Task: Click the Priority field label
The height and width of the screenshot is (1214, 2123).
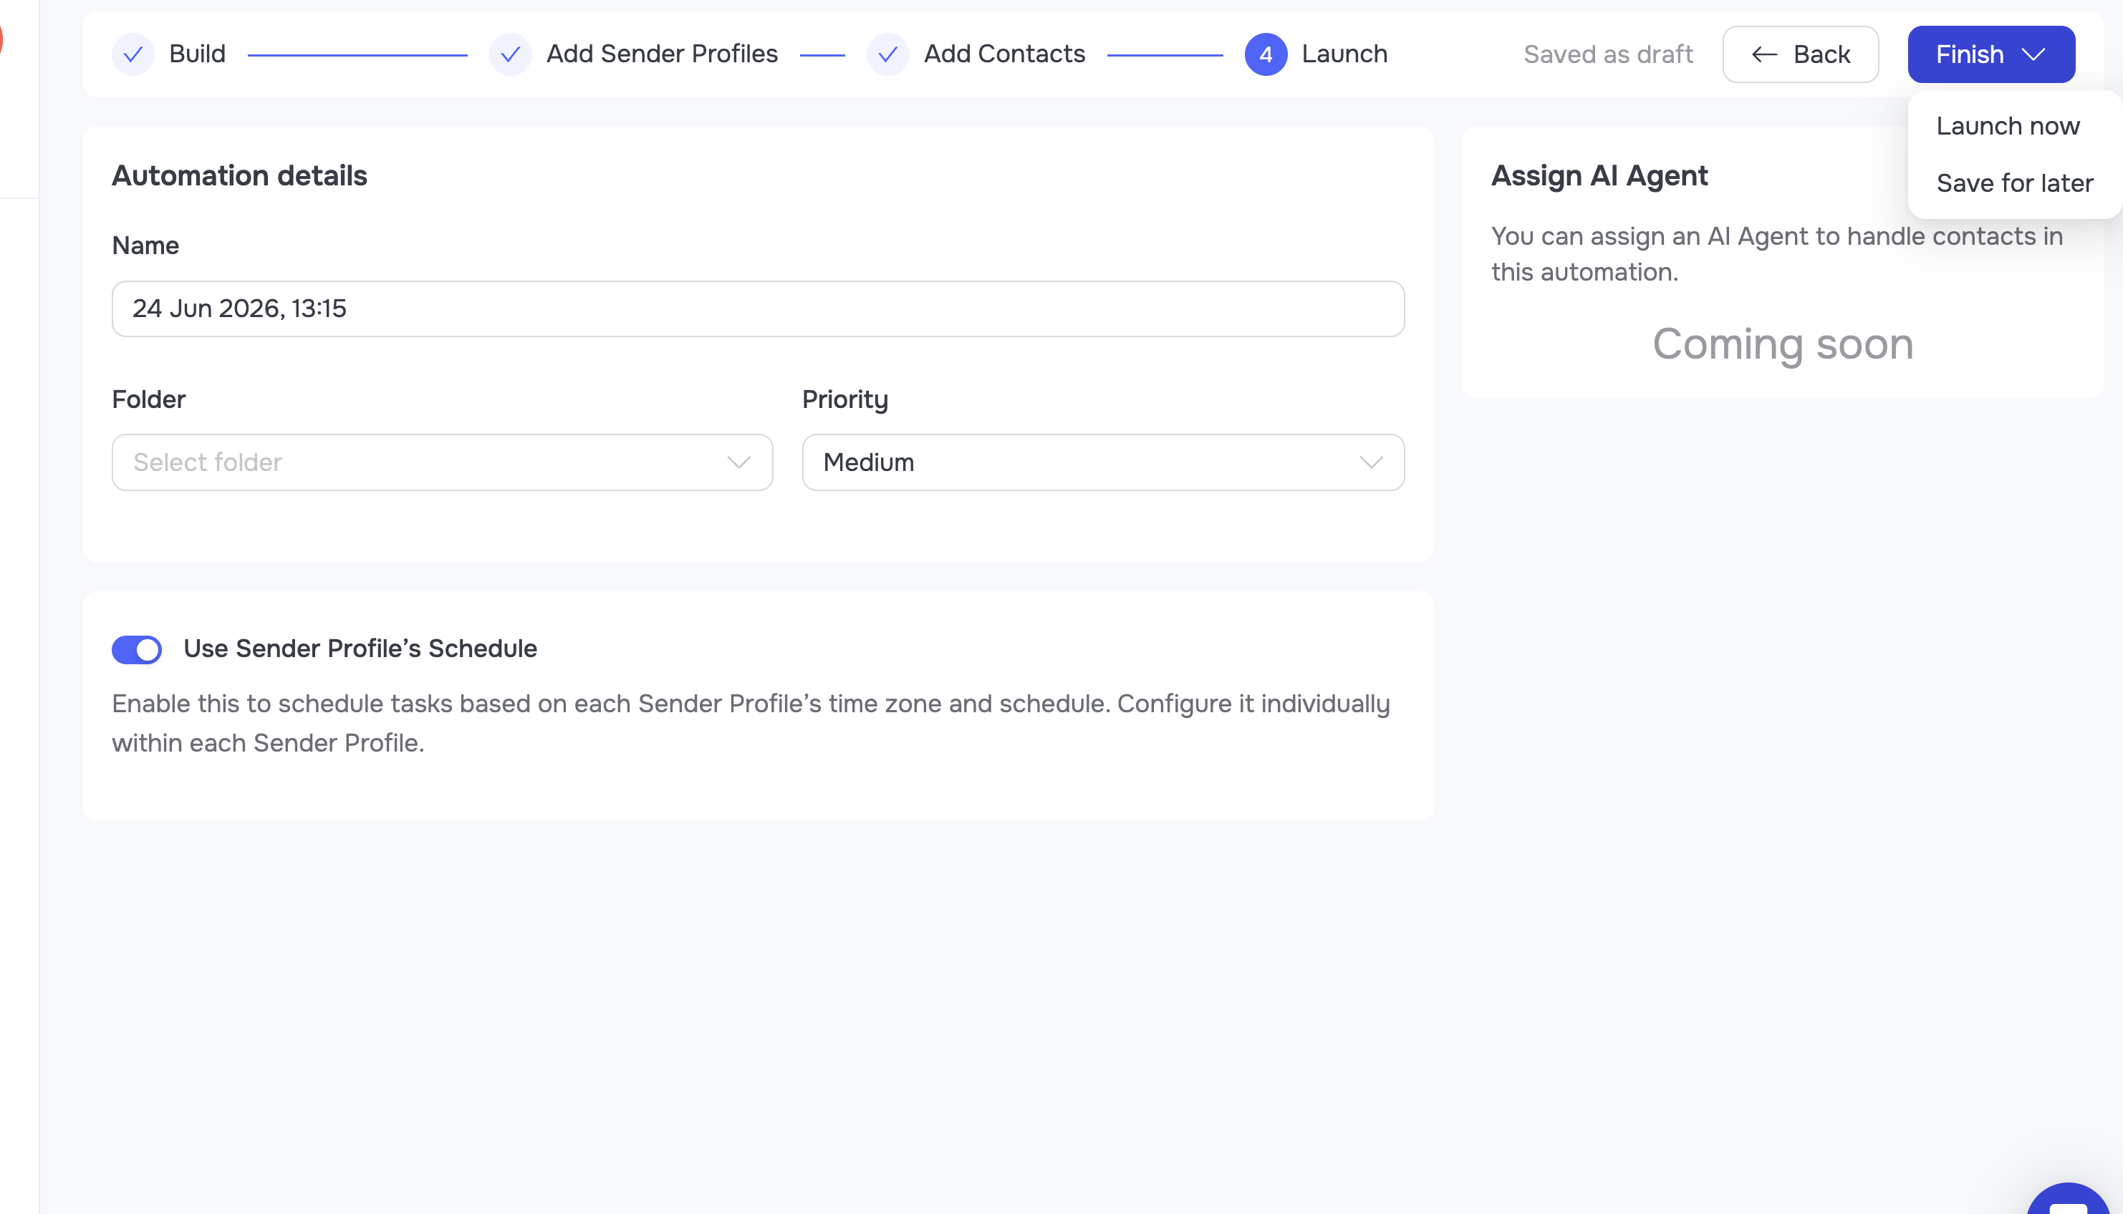Action: [845, 400]
